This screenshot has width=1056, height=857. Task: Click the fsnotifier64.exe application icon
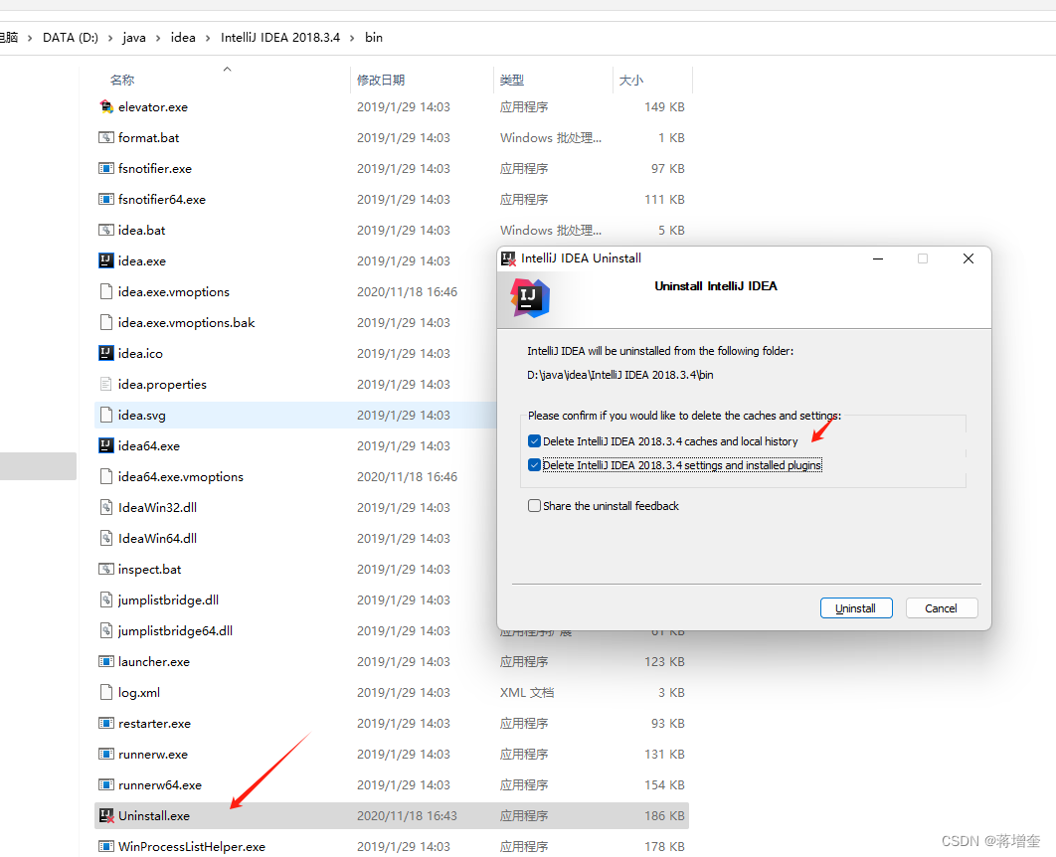[105, 199]
